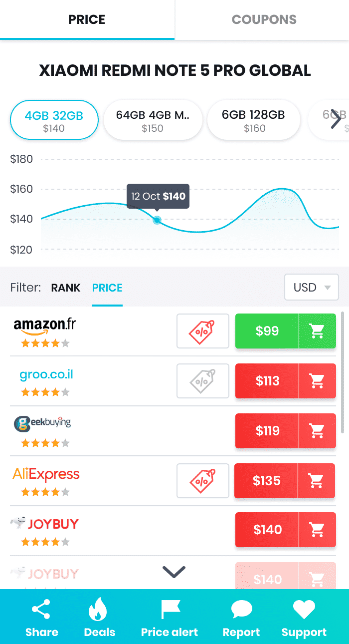Click the $99 amazon.fr price button
The image size is (349, 644).
[x=267, y=331]
